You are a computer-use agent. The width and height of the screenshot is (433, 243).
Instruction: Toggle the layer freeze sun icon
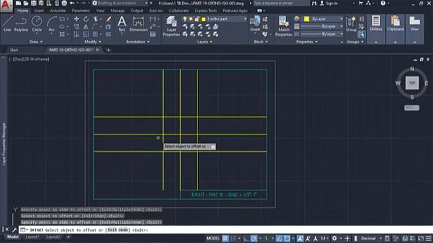pos(191,19)
